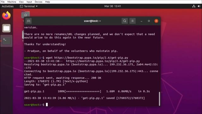
Task: Click the terminal title user@test: ~
Action: coord(92,21)
